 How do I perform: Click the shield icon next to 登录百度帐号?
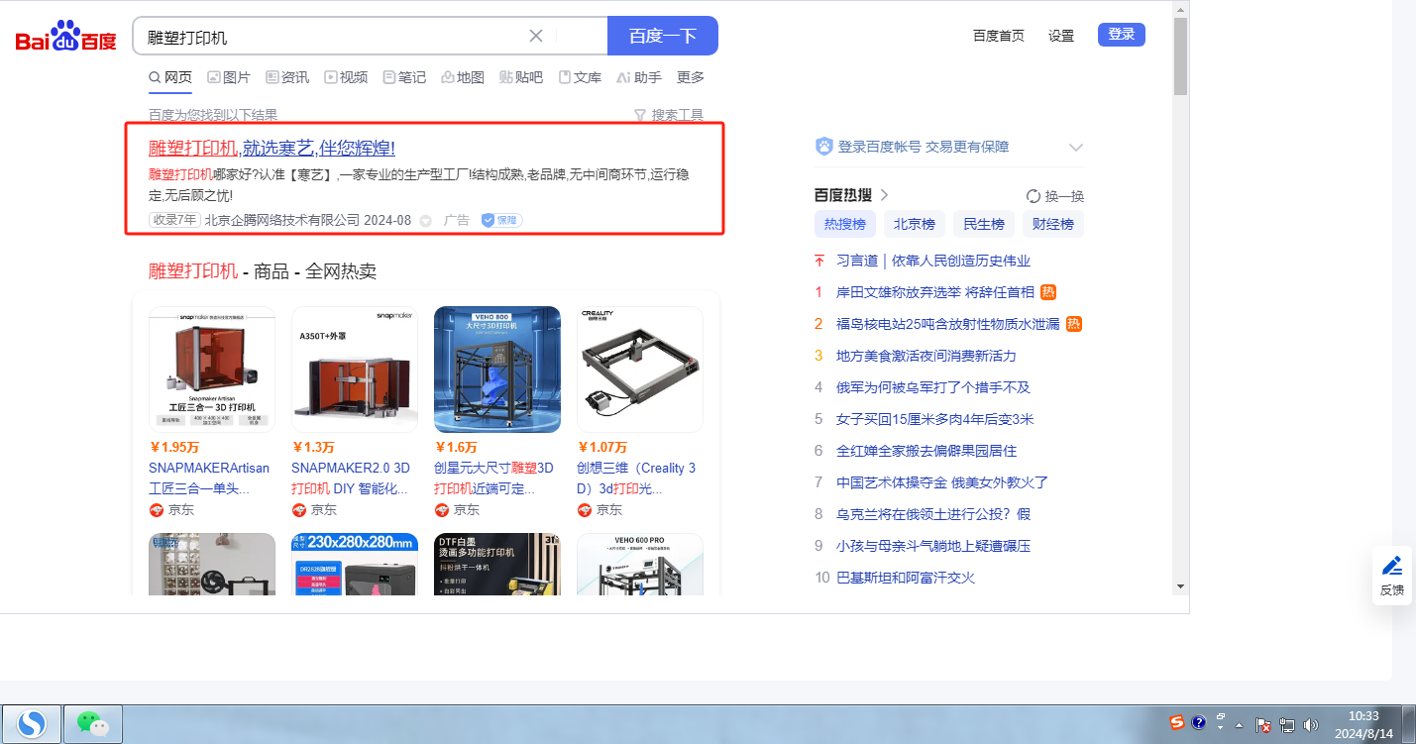[x=823, y=147]
